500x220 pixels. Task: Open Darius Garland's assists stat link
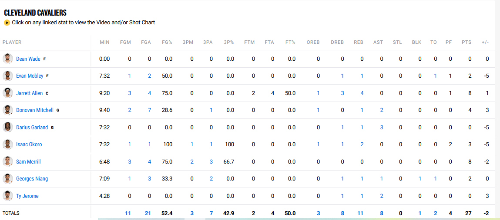(x=382, y=128)
